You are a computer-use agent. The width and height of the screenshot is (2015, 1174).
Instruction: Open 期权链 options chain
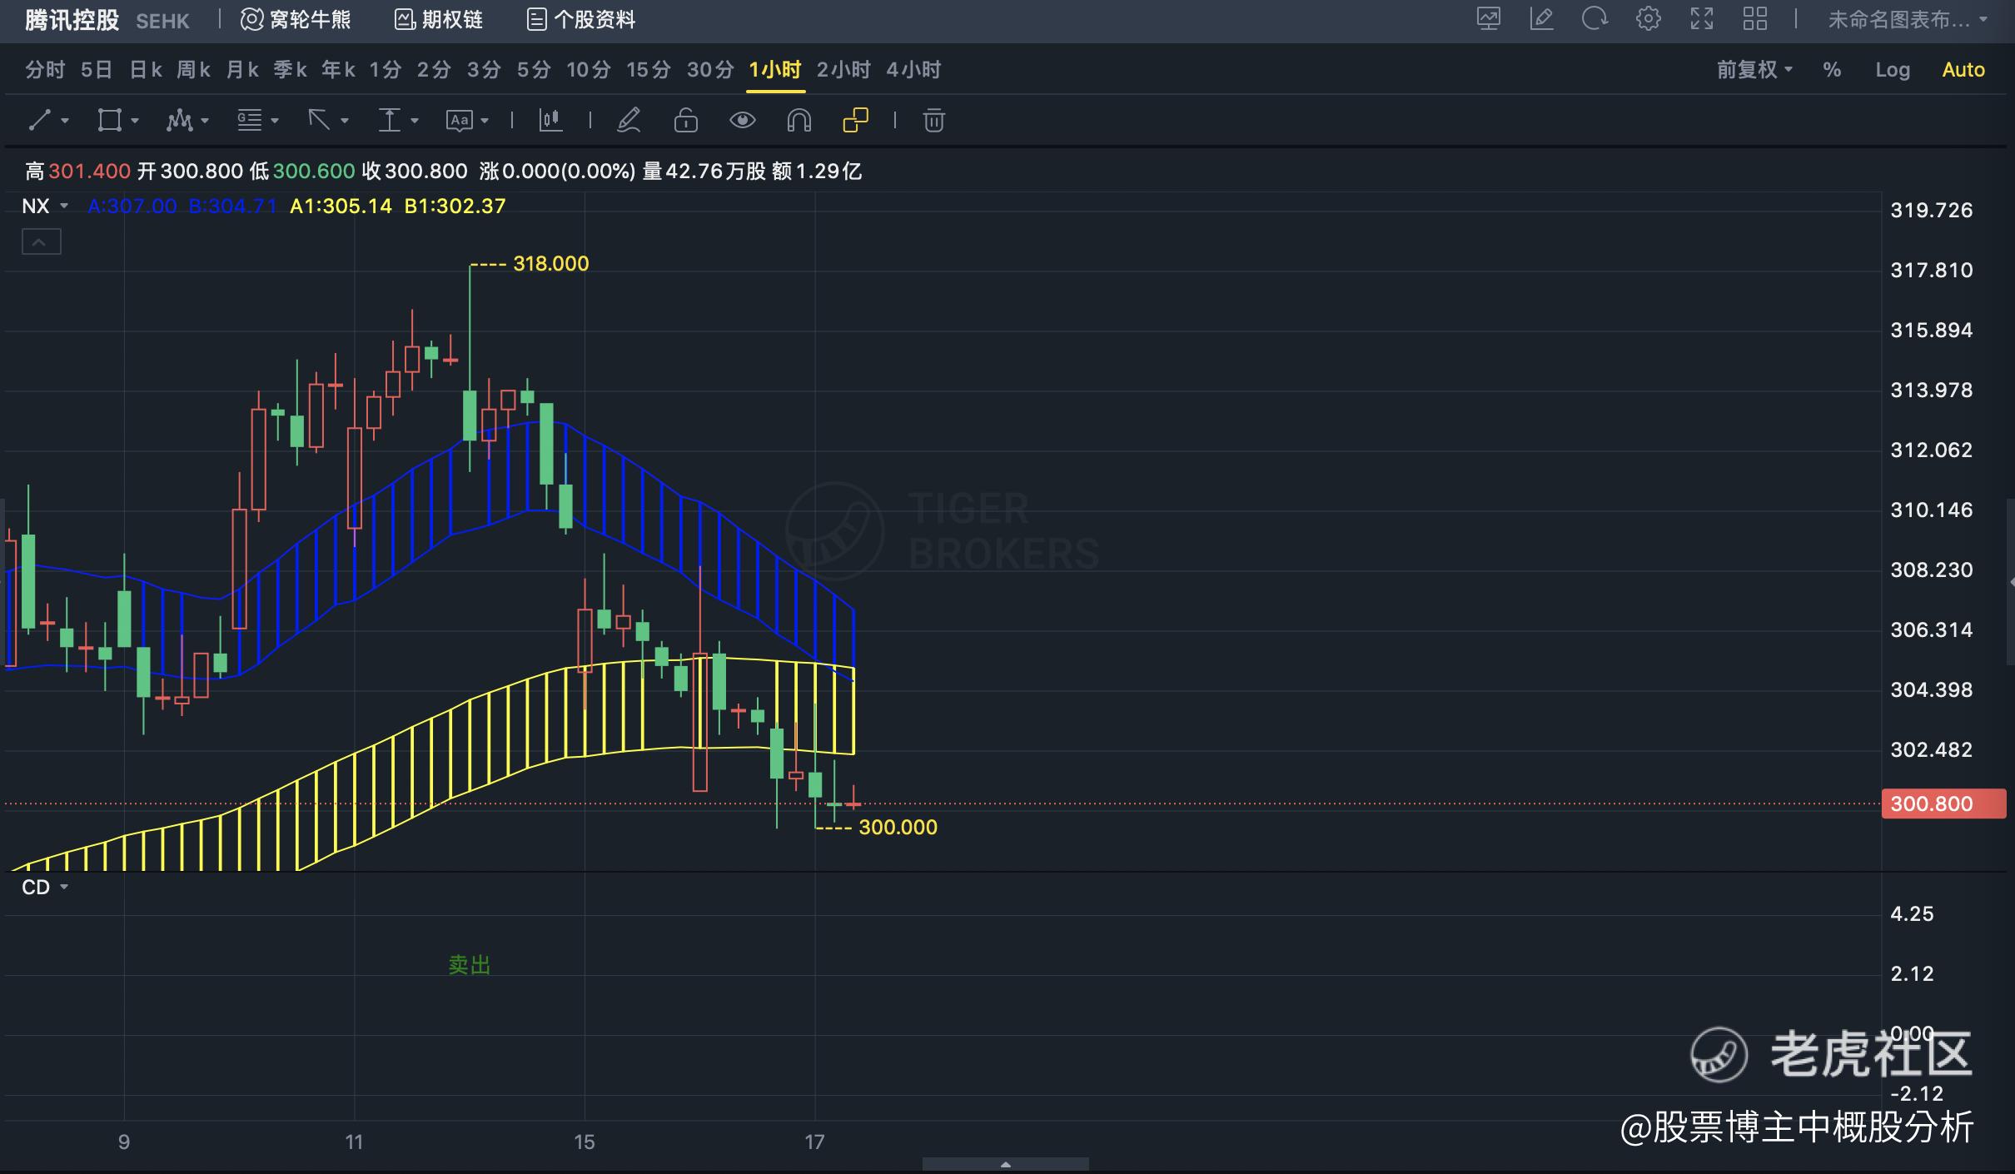pyautogui.click(x=439, y=19)
